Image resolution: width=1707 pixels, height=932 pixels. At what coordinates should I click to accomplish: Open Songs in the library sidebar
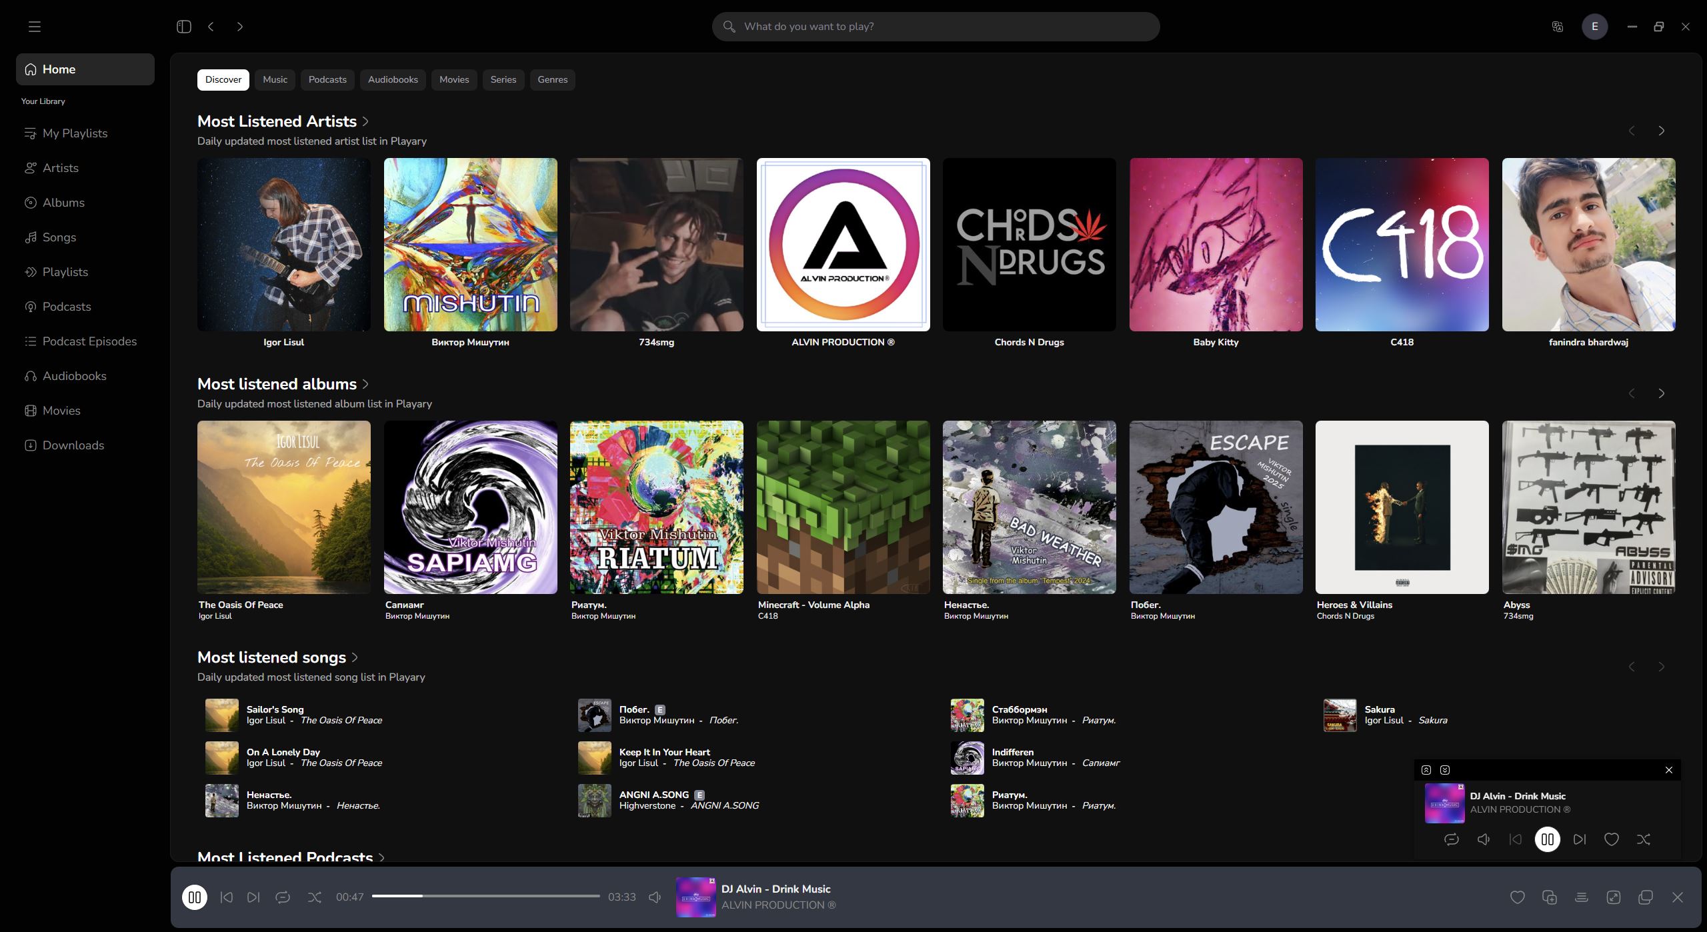point(85,237)
